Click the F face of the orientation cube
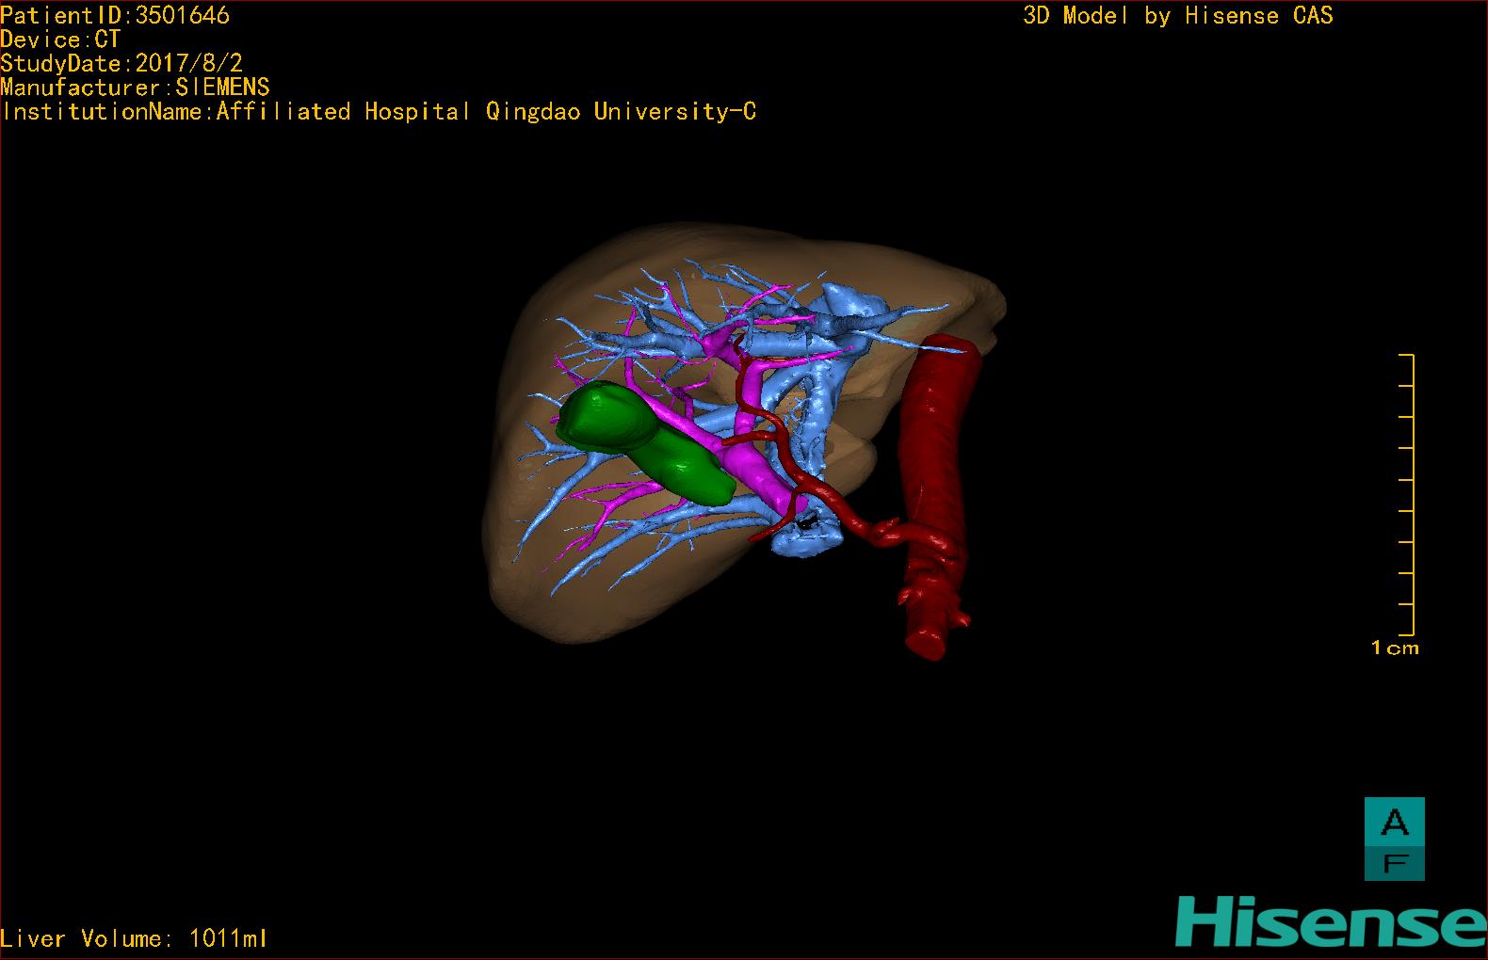Screen dimensions: 1488x960 (x=1395, y=863)
